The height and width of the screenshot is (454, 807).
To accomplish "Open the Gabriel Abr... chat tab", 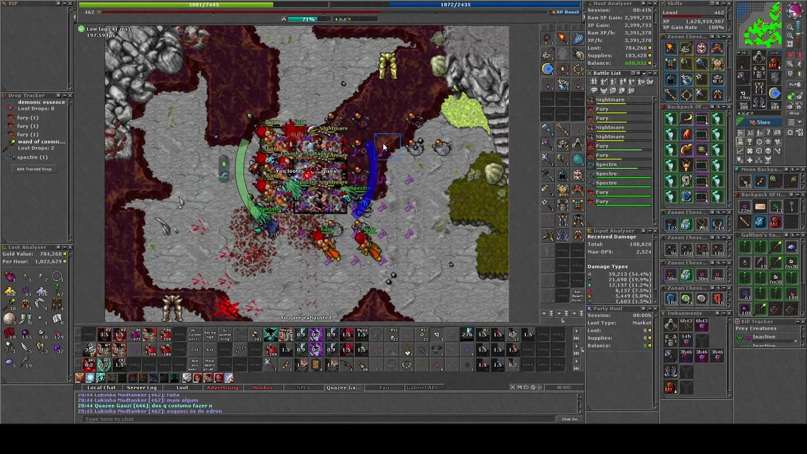I will (x=424, y=387).
